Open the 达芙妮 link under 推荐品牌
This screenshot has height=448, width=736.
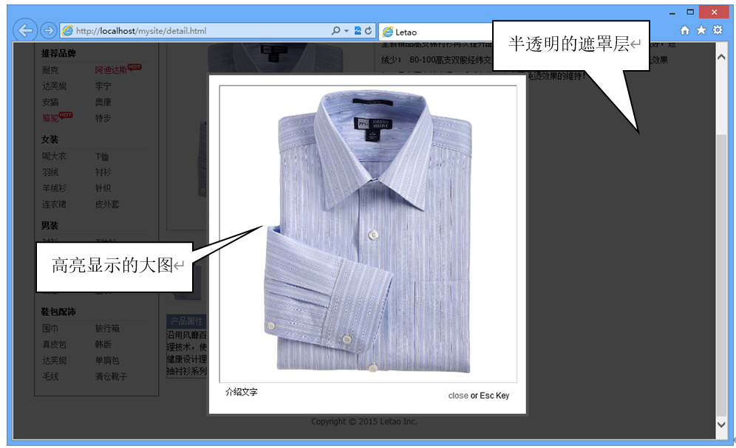click(x=55, y=86)
